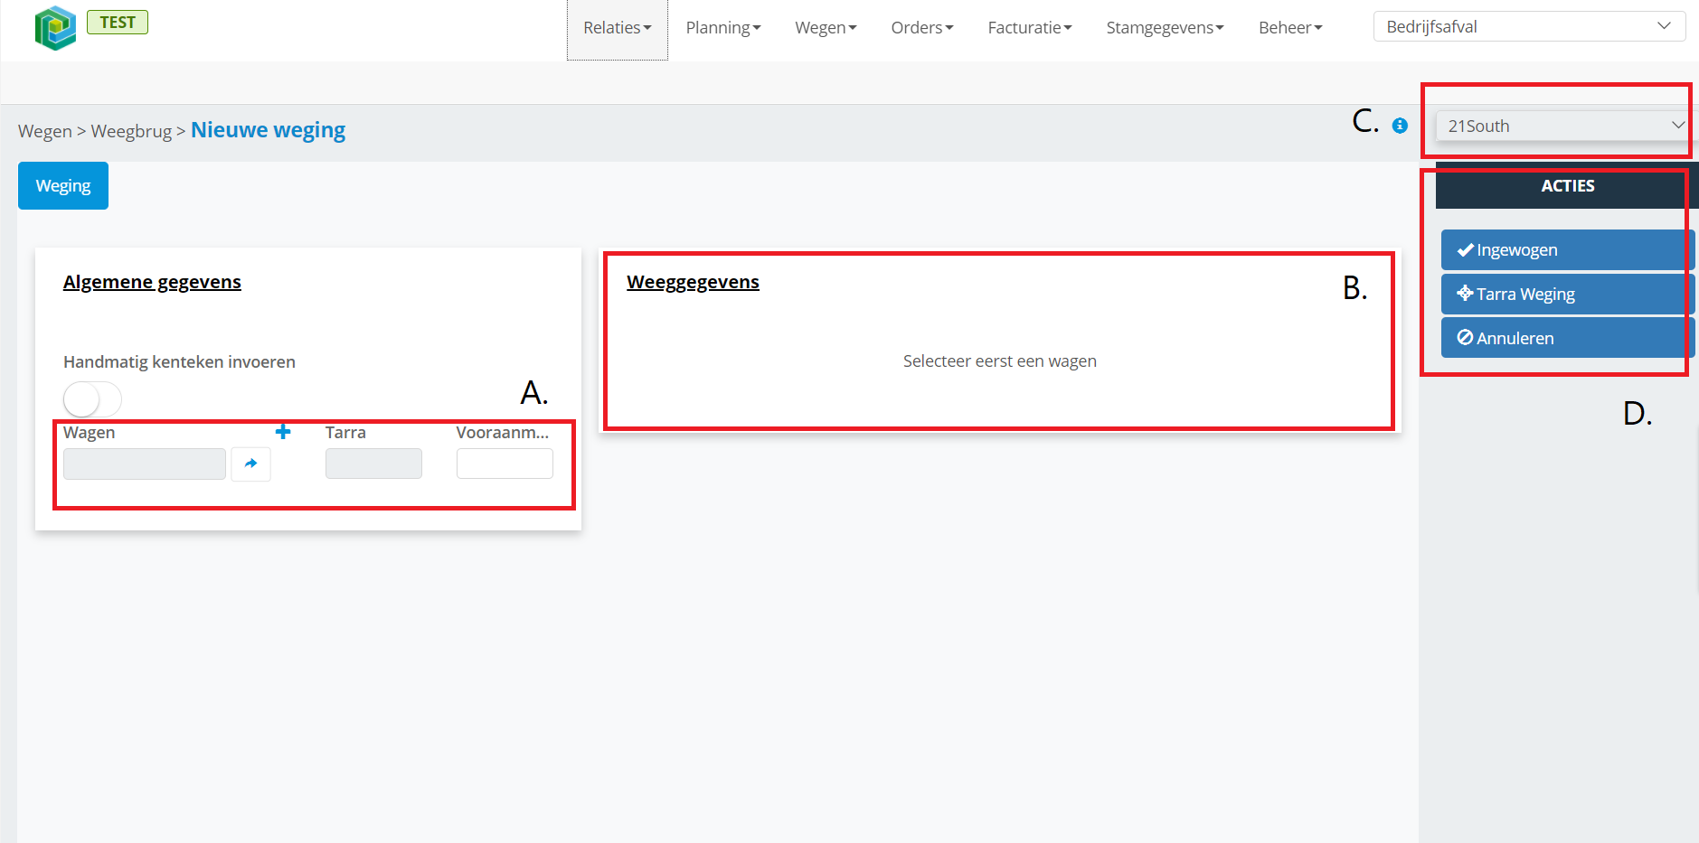Click the Wagen input field
The width and height of the screenshot is (1699, 843).
pos(145,464)
